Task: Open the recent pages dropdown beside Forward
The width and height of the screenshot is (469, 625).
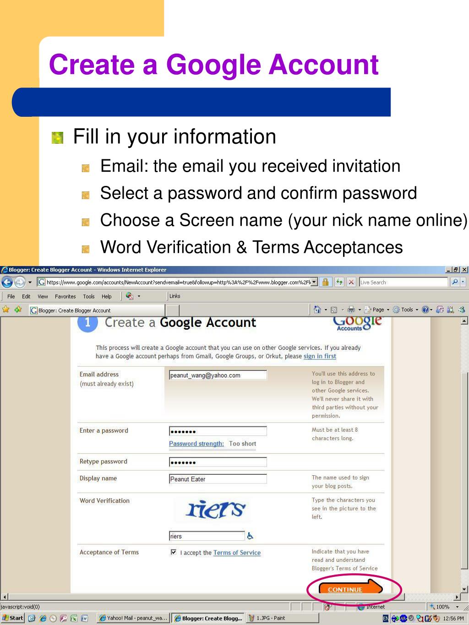Action: click(x=30, y=283)
